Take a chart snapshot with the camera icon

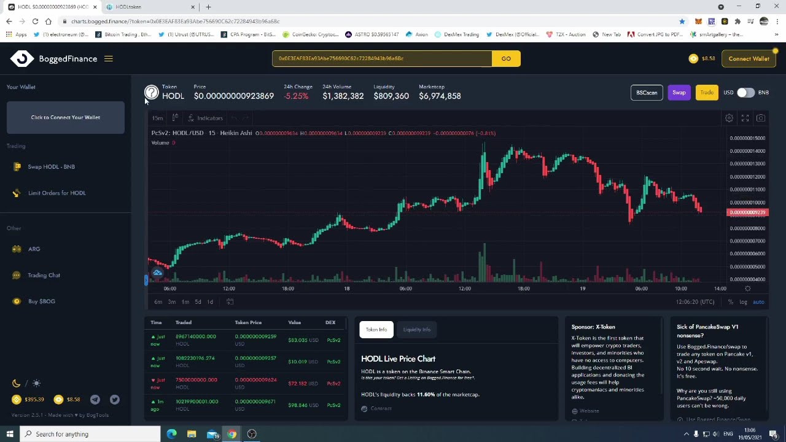point(761,118)
